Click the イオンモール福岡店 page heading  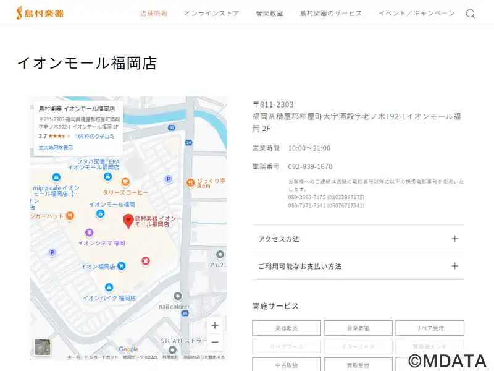click(87, 63)
